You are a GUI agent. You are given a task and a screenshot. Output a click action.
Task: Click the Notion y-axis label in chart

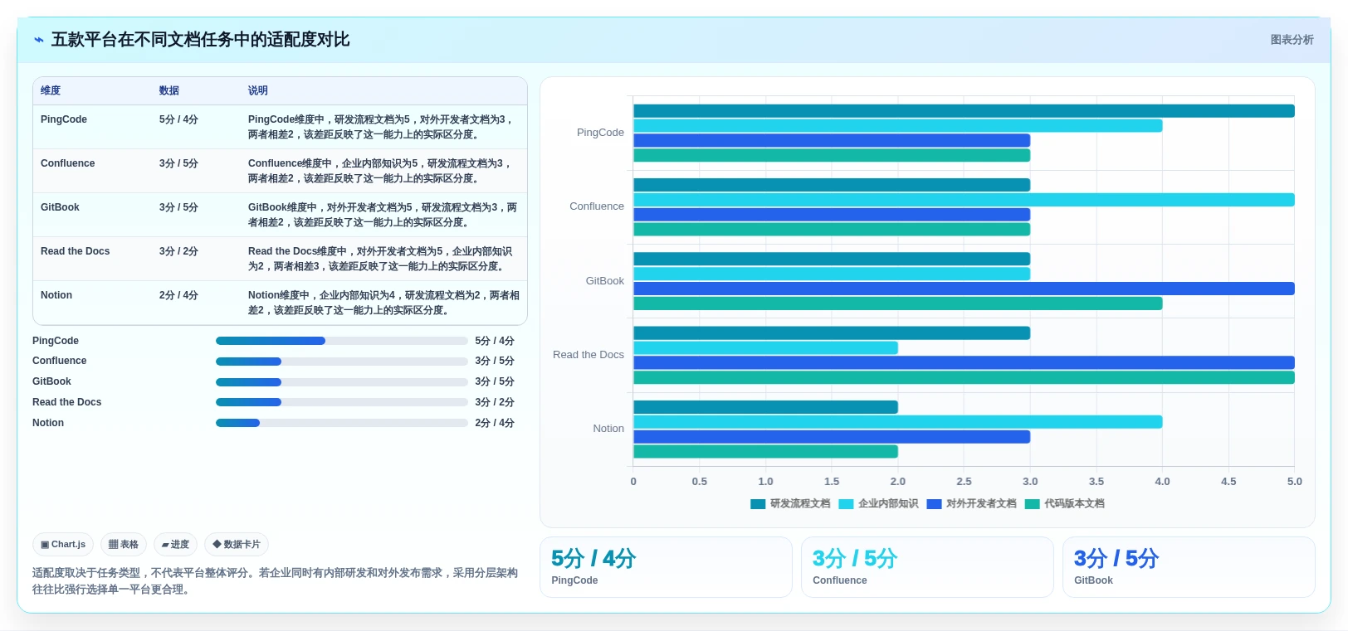(x=608, y=429)
